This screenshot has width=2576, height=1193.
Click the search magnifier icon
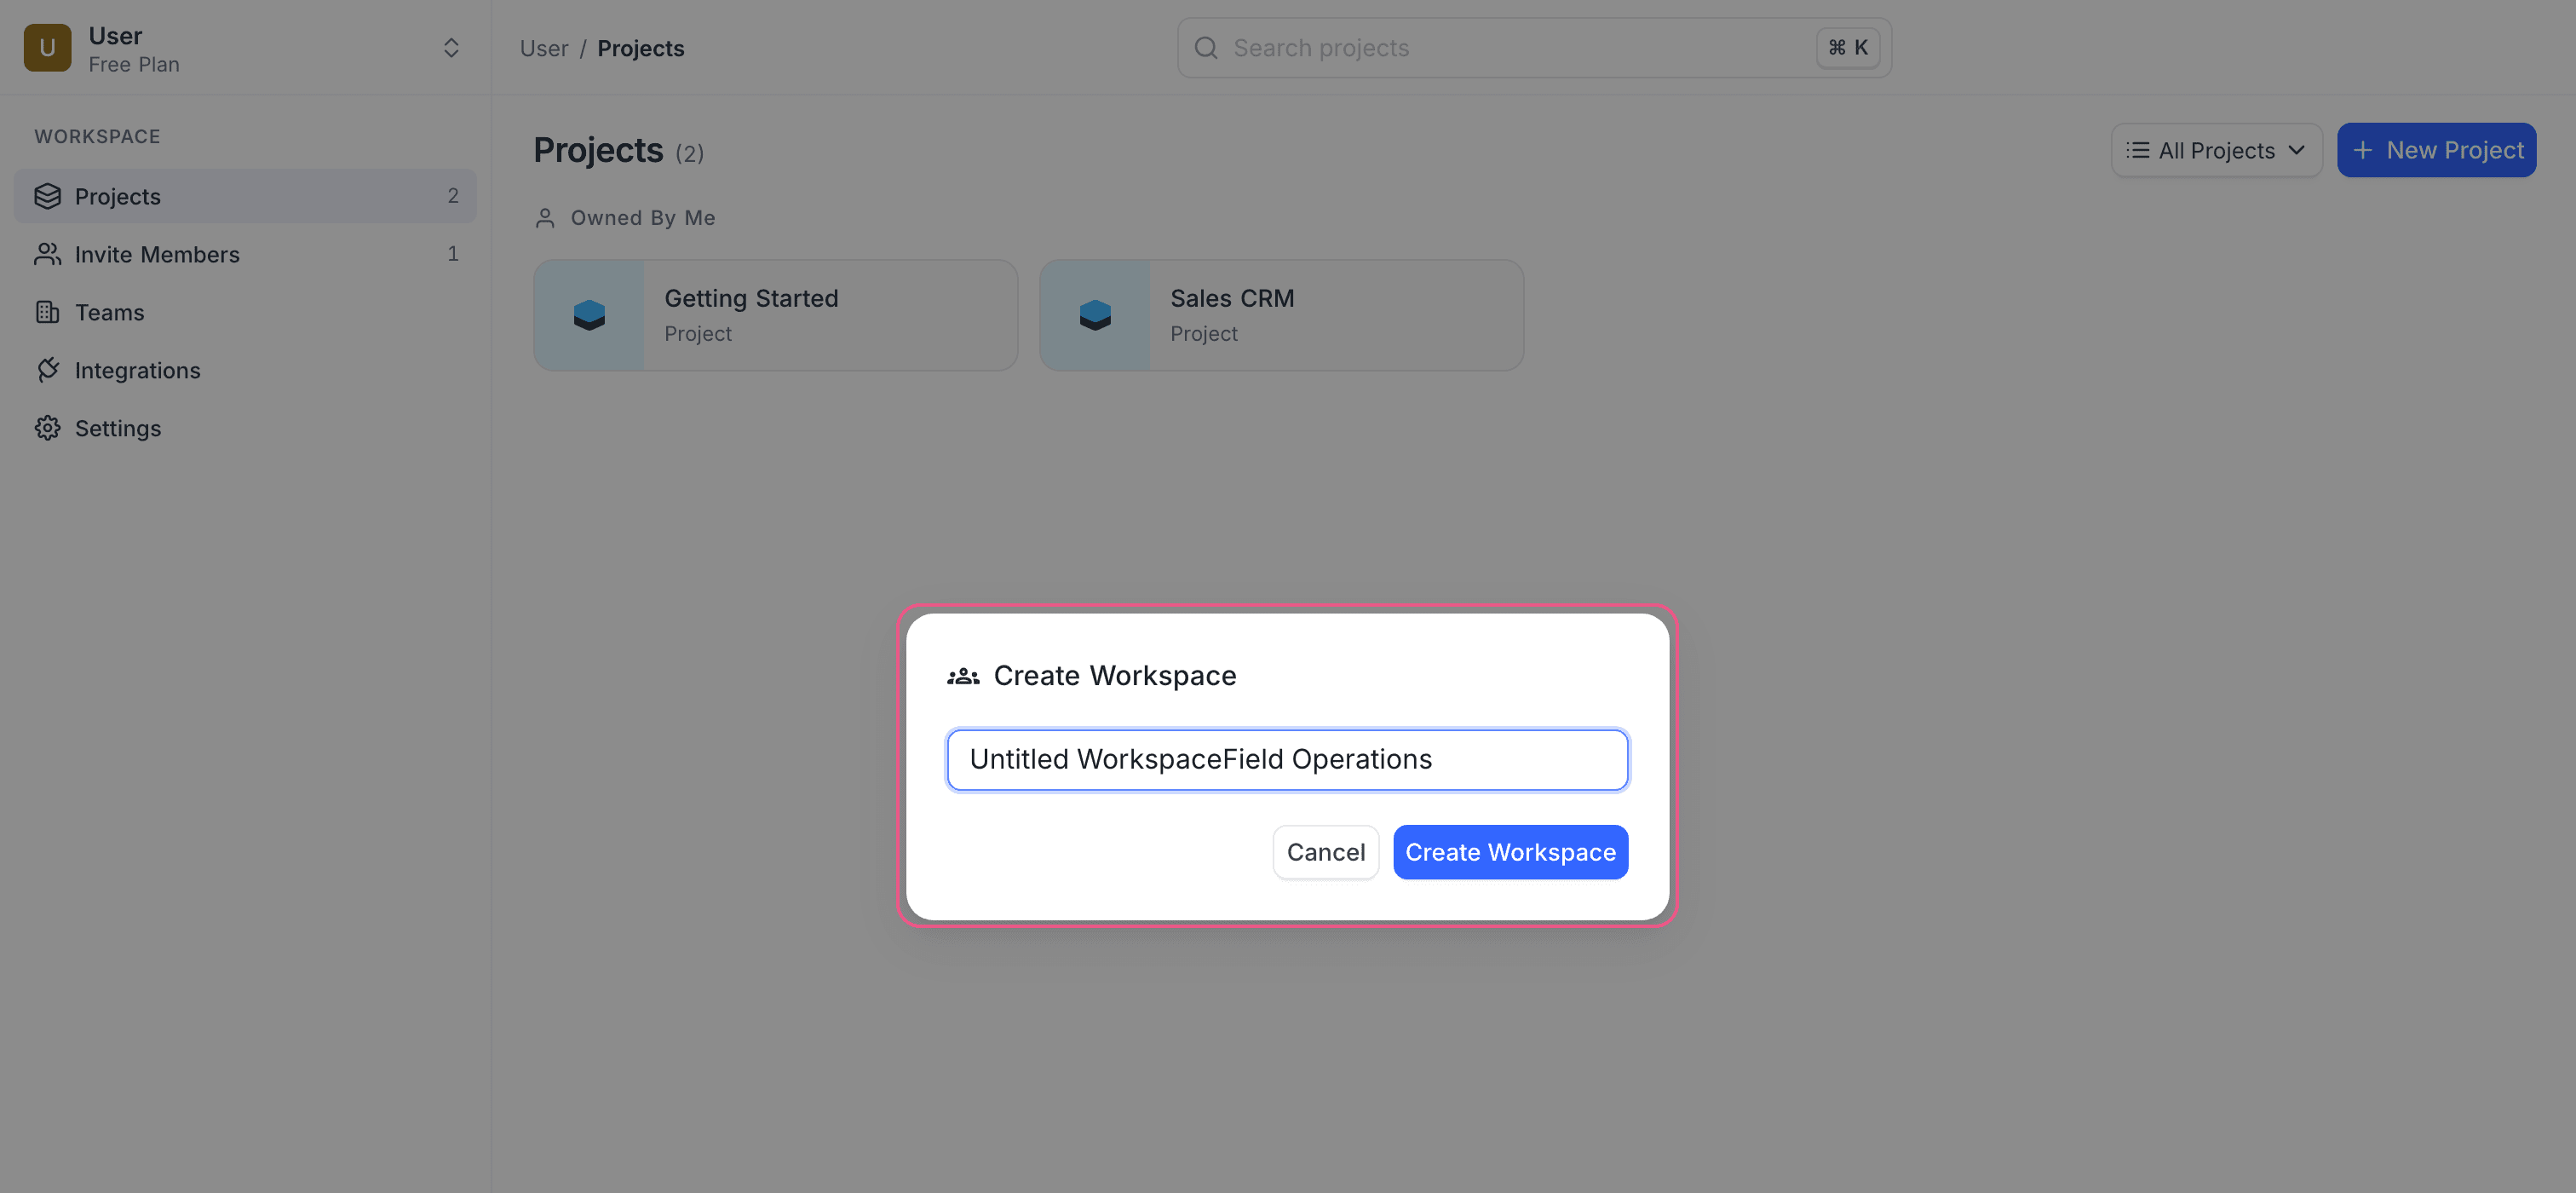[1206, 48]
